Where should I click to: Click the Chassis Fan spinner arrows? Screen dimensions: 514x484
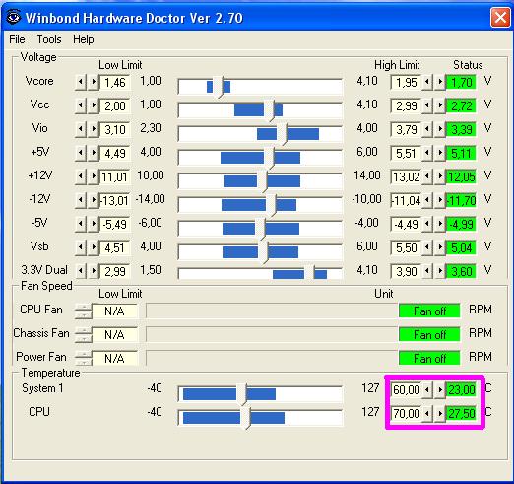click(84, 334)
